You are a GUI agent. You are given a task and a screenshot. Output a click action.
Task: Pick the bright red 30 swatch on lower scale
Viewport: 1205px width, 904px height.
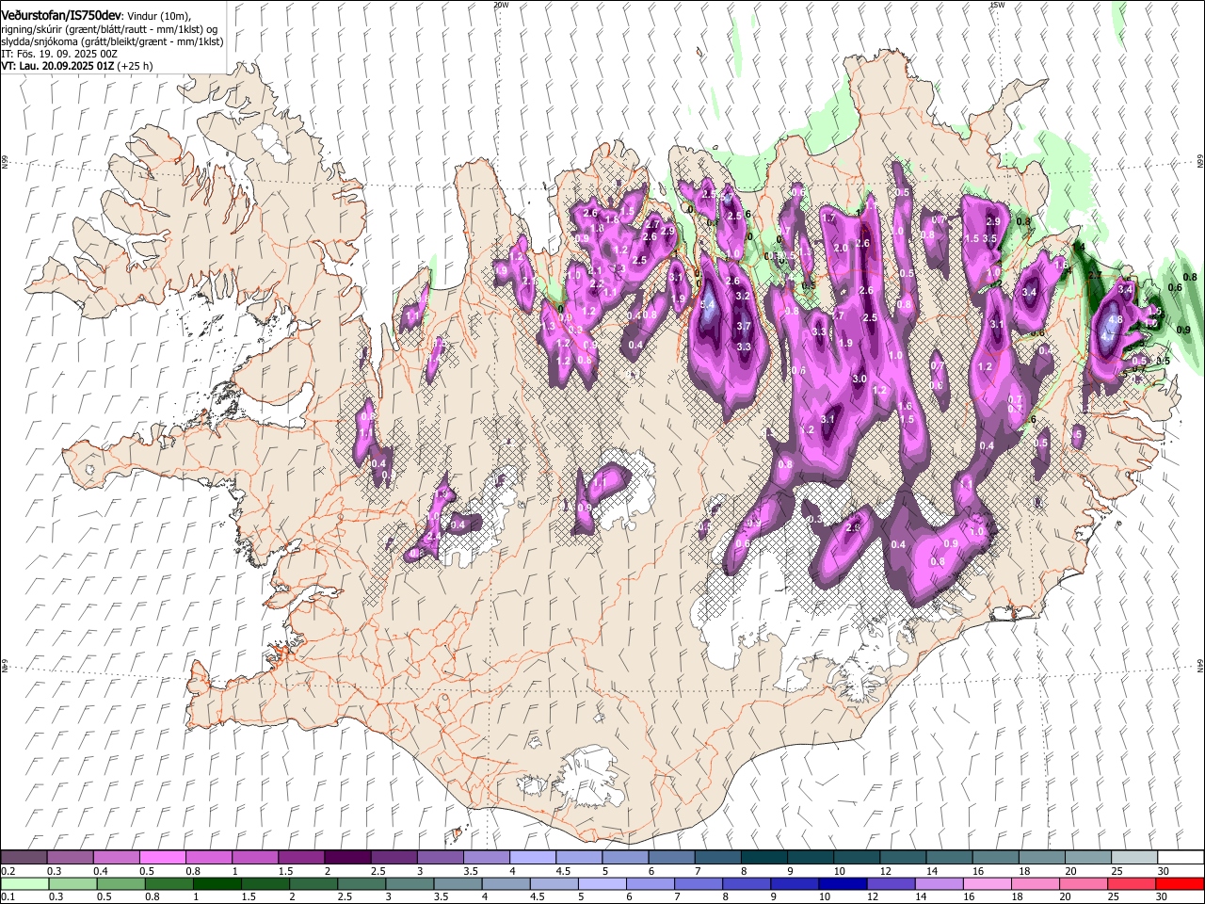coord(1179,883)
